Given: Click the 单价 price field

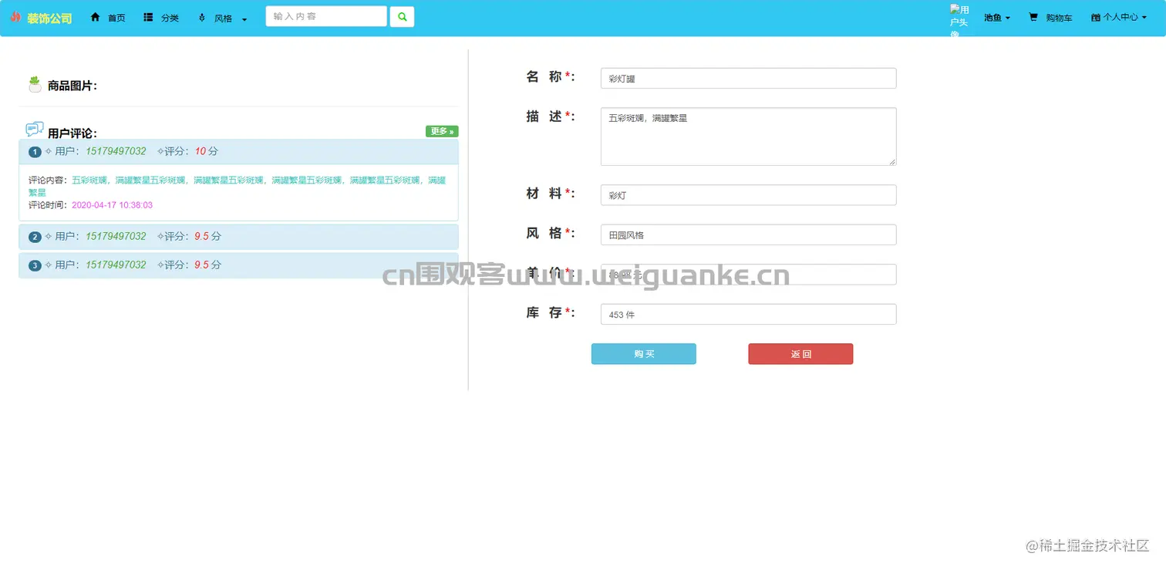Looking at the screenshot, I should tap(748, 275).
